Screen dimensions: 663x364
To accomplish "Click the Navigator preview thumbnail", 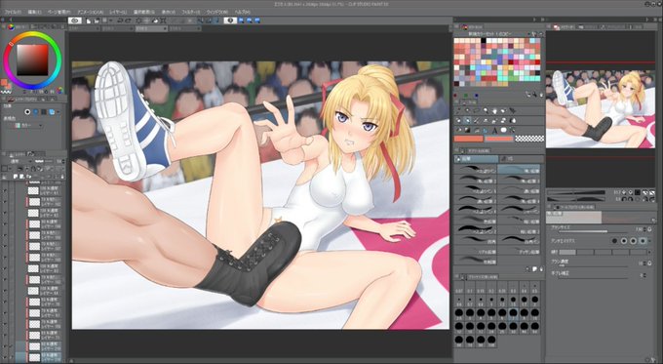I will click(601, 108).
